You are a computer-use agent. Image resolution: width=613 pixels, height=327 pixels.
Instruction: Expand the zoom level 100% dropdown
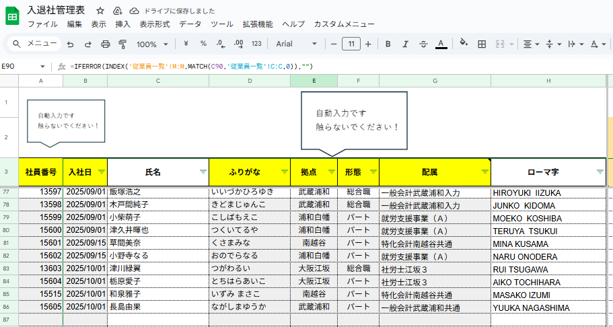[152, 44]
